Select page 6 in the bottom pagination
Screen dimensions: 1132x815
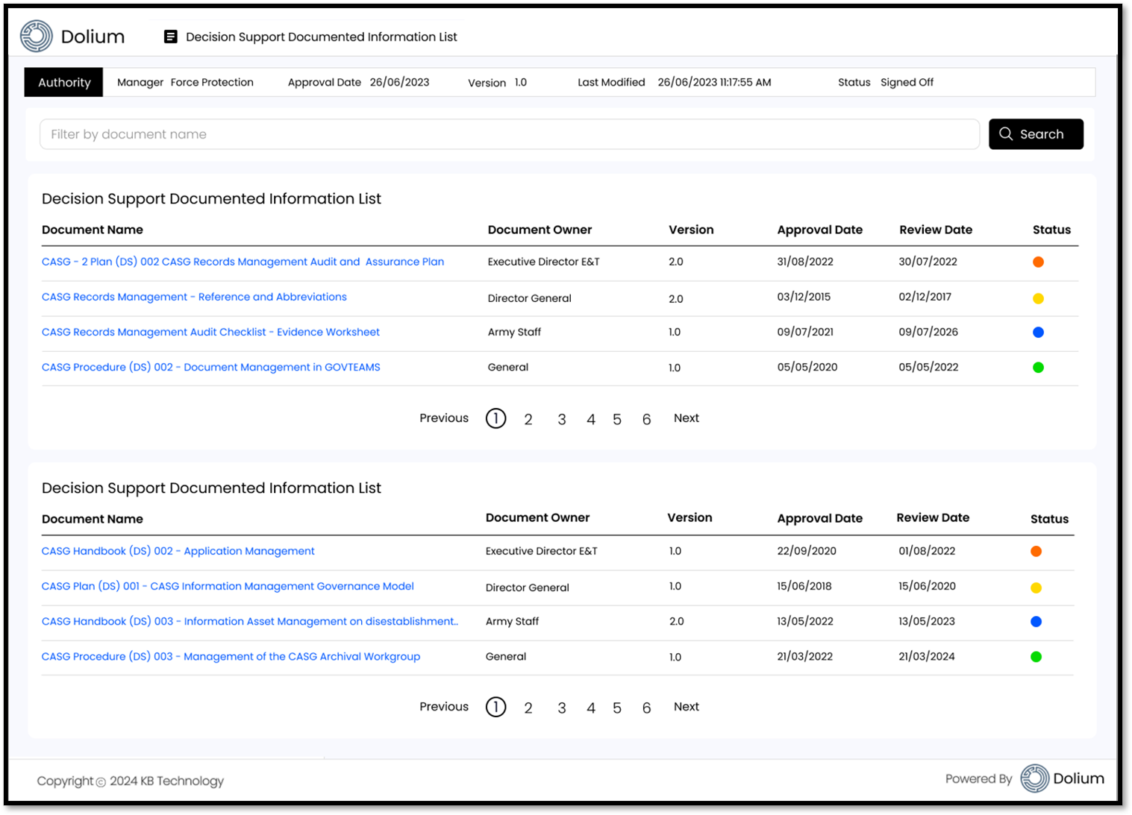point(646,707)
